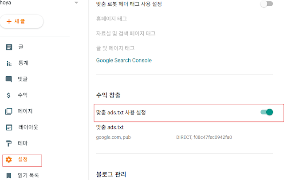
Task: Open the 통계 menu item
Action: click(24, 63)
